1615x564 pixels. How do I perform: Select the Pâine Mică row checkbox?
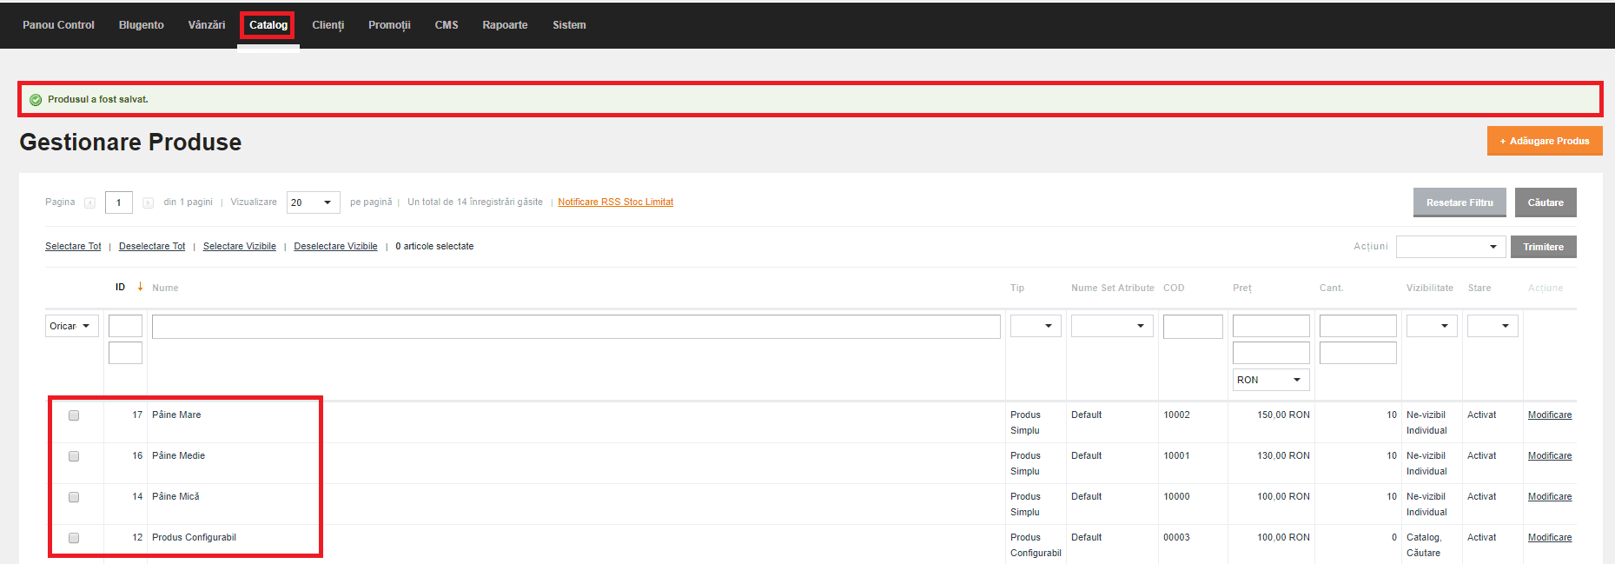pos(74,497)
